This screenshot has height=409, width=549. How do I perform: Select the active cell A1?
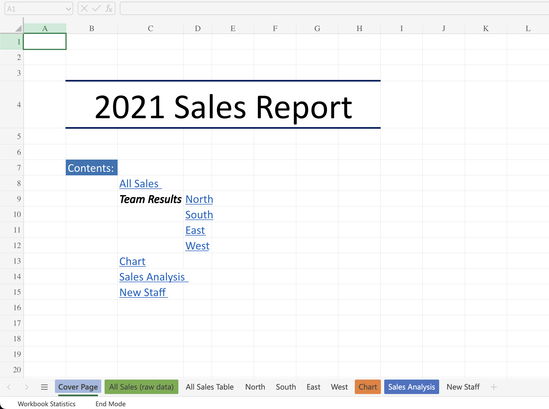tap(45, 42)
